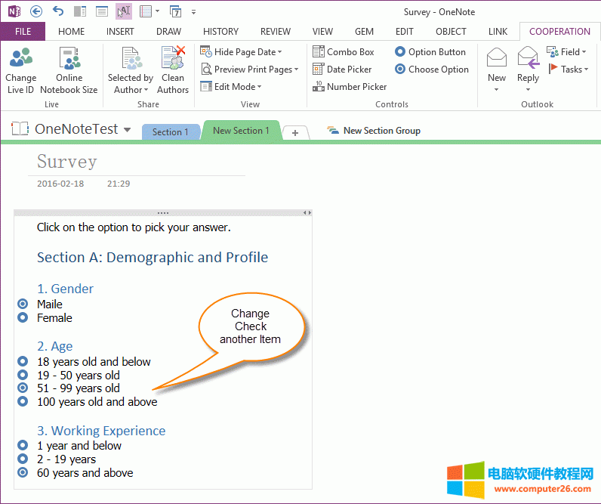Viewport: 601px width, 504px height.
Task: Add a new section with plus tab
Action: pyautogui.click(x=294, y=133)
